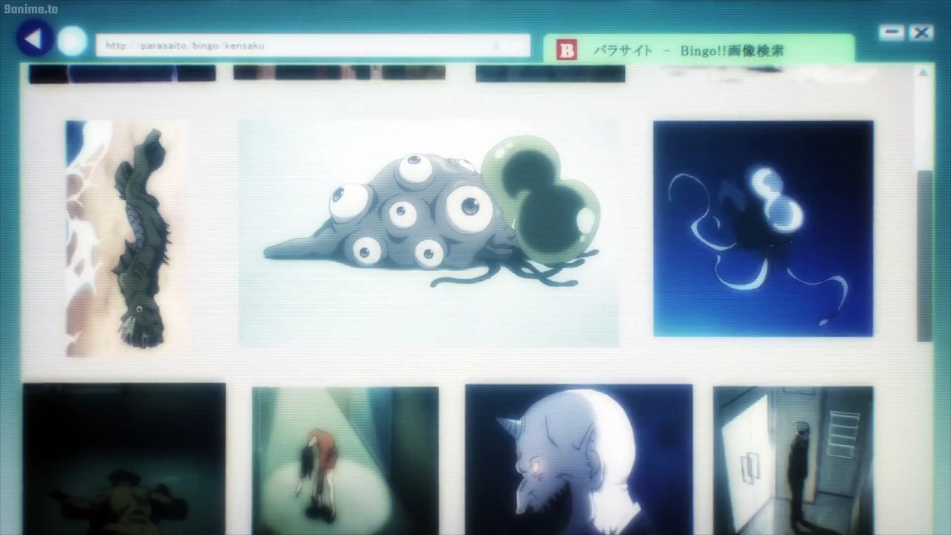This screenshot has height=535, width=951.
Task: Click the red B favicon on tab
Action: point(567,51)
